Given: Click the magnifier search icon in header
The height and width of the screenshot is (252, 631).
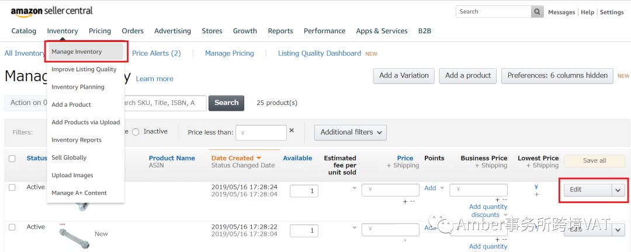Looking at the screenshot, I should pyautogui.click(x=537, y=12).
